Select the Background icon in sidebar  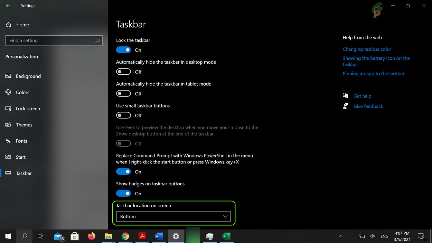[x=8, y=76]
